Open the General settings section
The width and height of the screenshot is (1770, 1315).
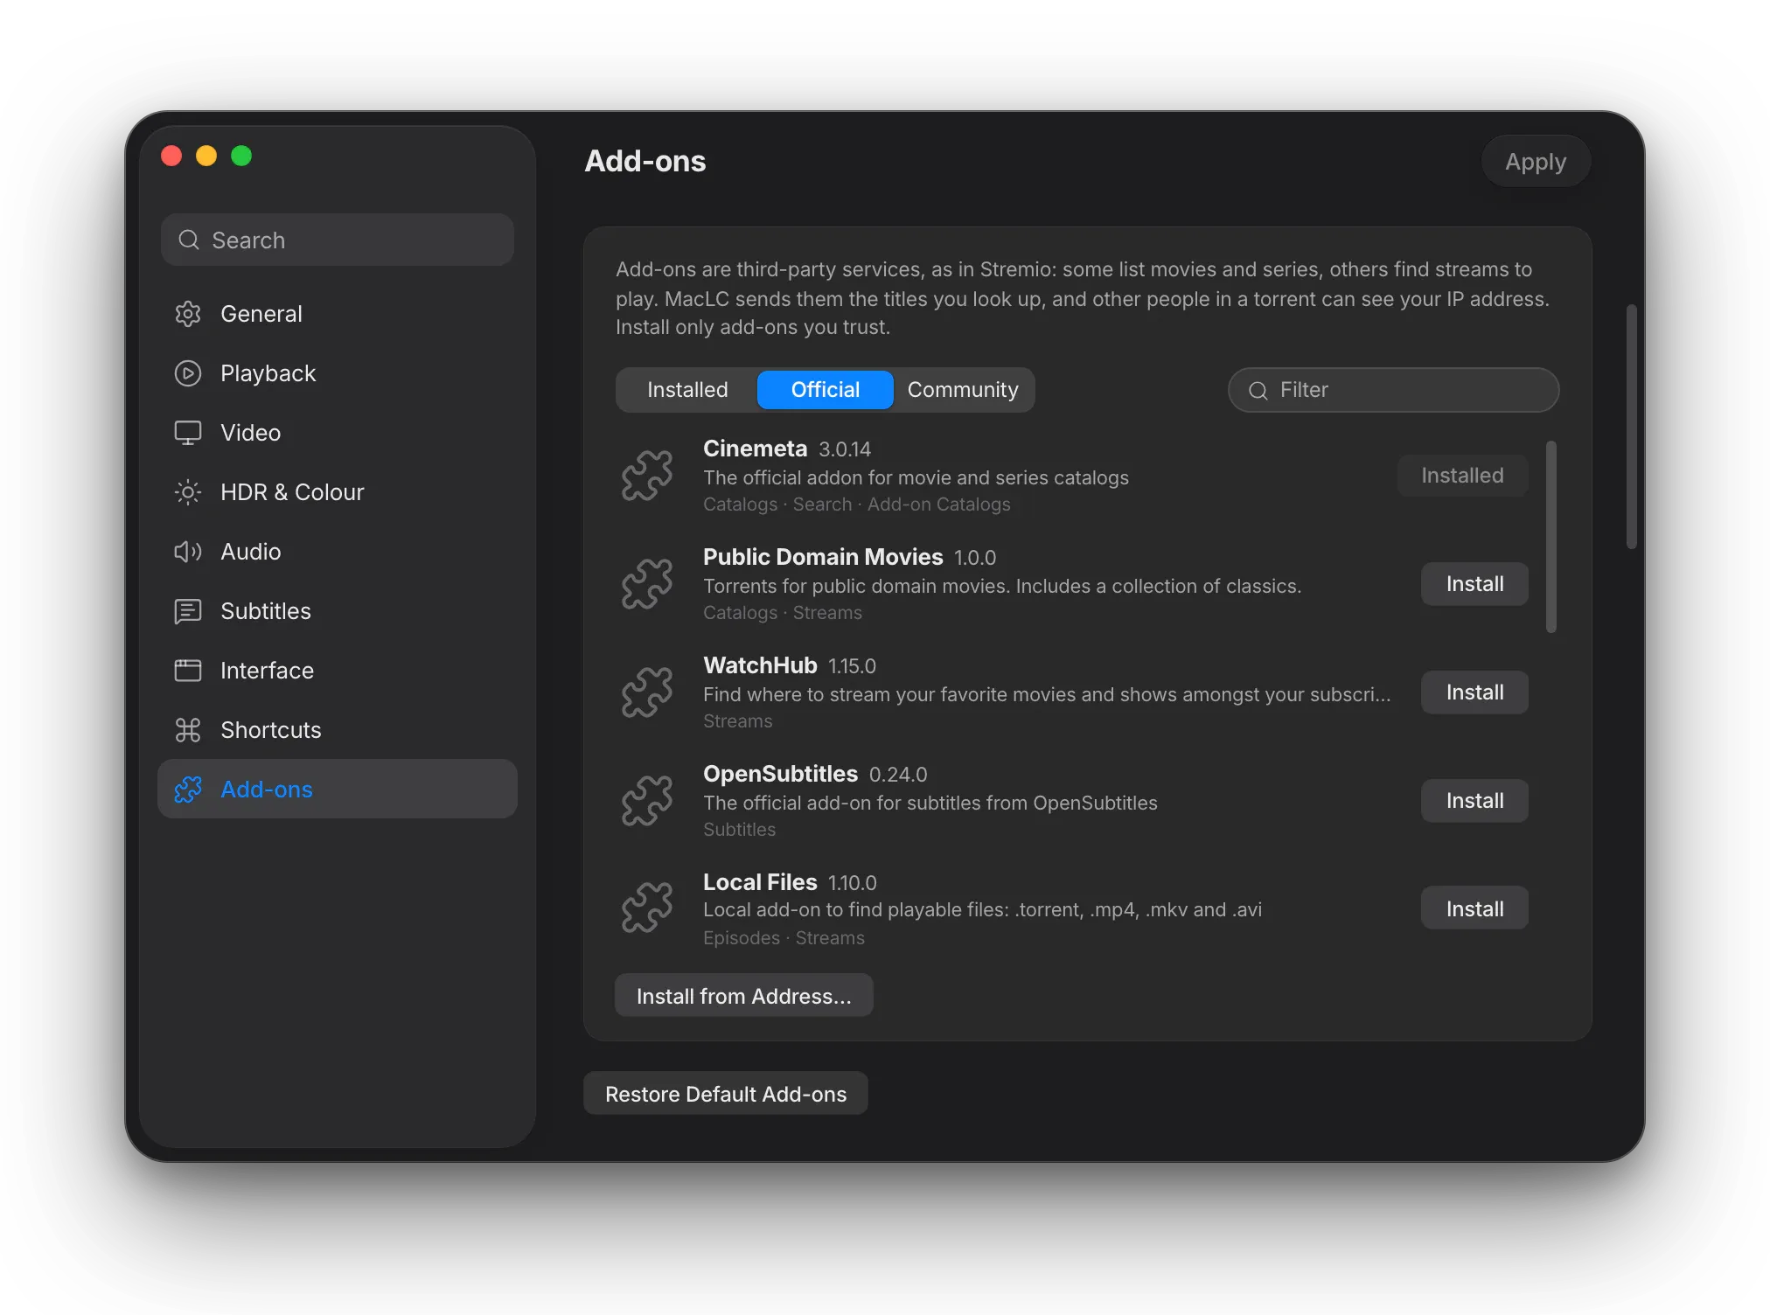point(338,314)
